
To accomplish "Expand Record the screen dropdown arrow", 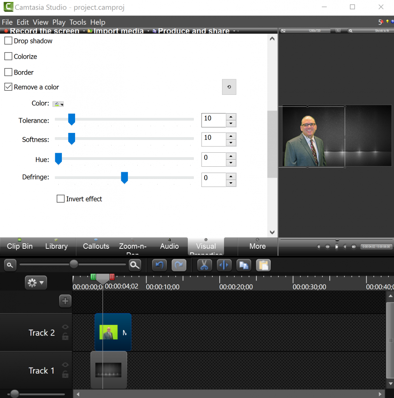I will tap(84, 31).
